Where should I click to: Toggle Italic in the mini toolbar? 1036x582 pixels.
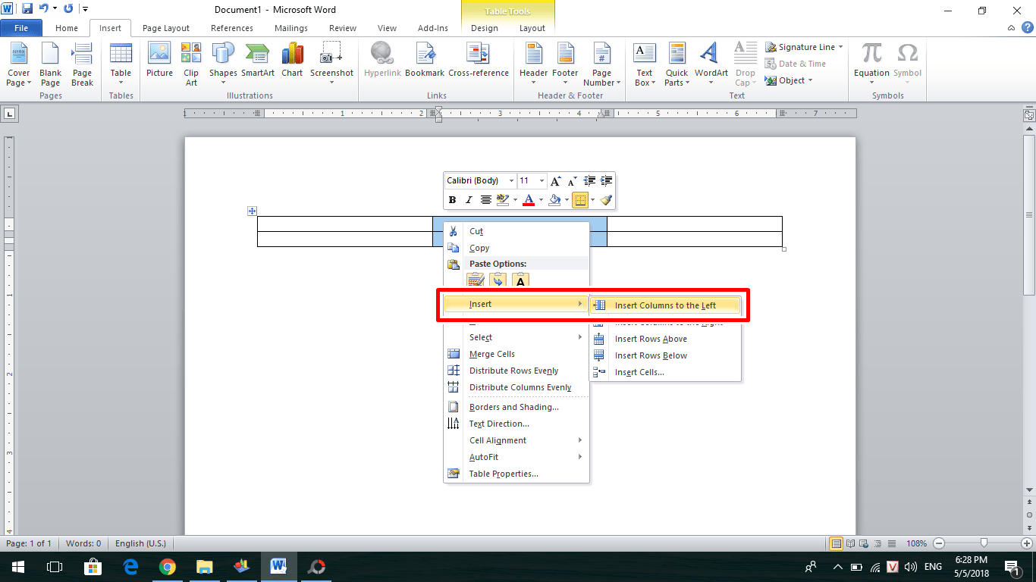point(469,200)
